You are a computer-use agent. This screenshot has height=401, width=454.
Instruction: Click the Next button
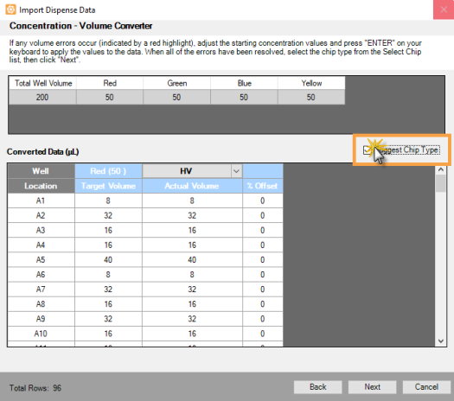[x=372, y=387]
